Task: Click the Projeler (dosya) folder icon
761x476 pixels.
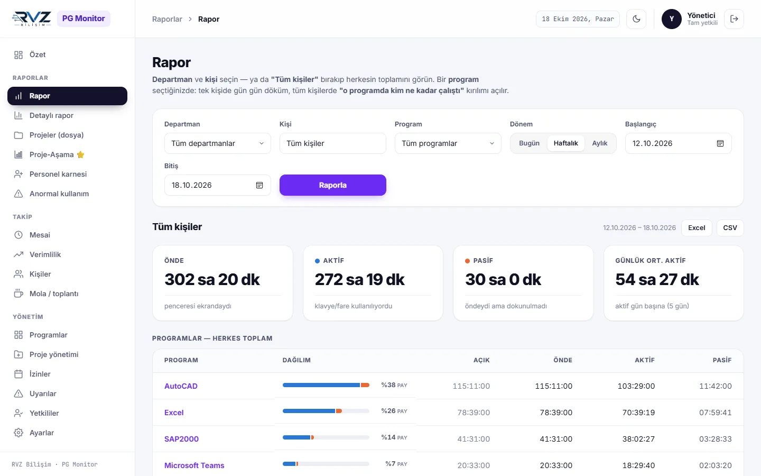Action: (x=18, y=135)
